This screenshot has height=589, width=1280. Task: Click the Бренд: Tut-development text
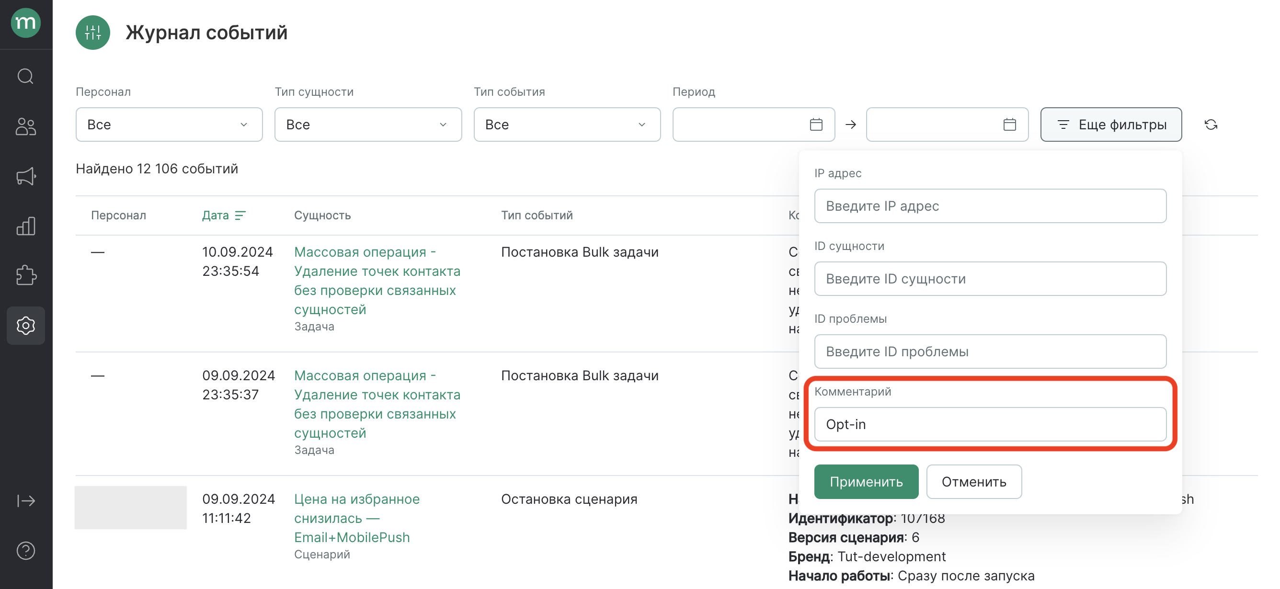pos(867,557)
